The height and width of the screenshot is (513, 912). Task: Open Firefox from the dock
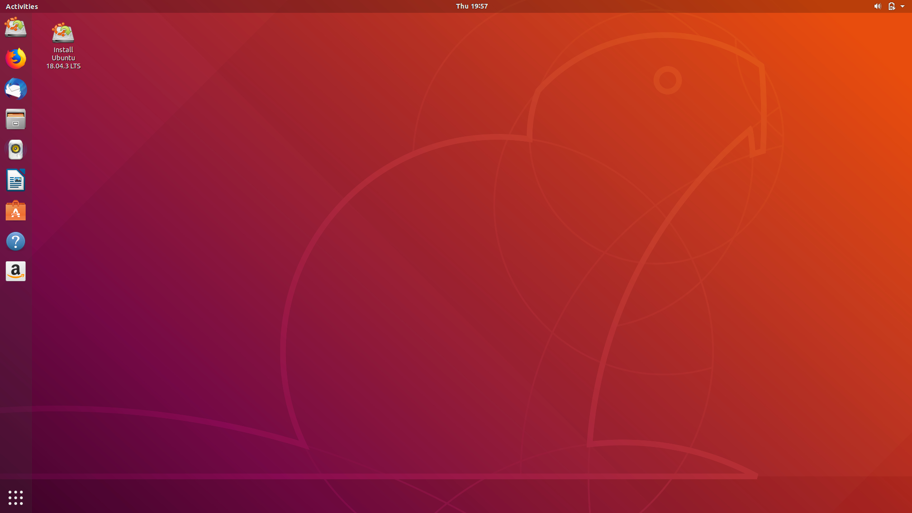tap(16, 58)
